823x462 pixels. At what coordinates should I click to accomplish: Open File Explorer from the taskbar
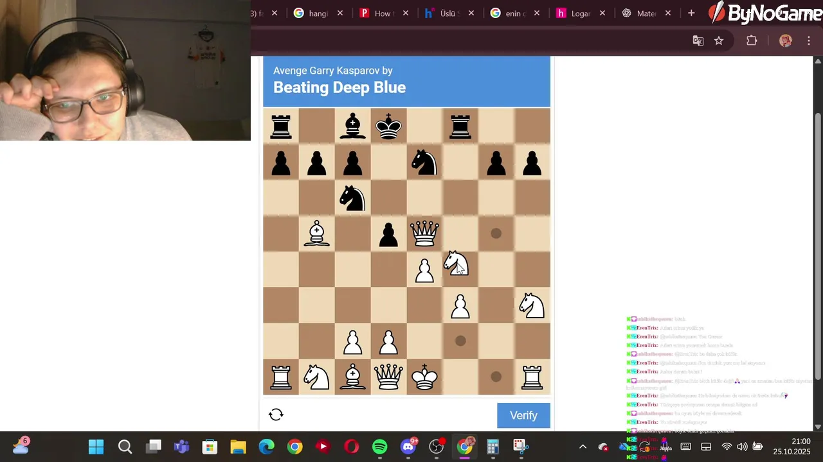tap(239, 447)
